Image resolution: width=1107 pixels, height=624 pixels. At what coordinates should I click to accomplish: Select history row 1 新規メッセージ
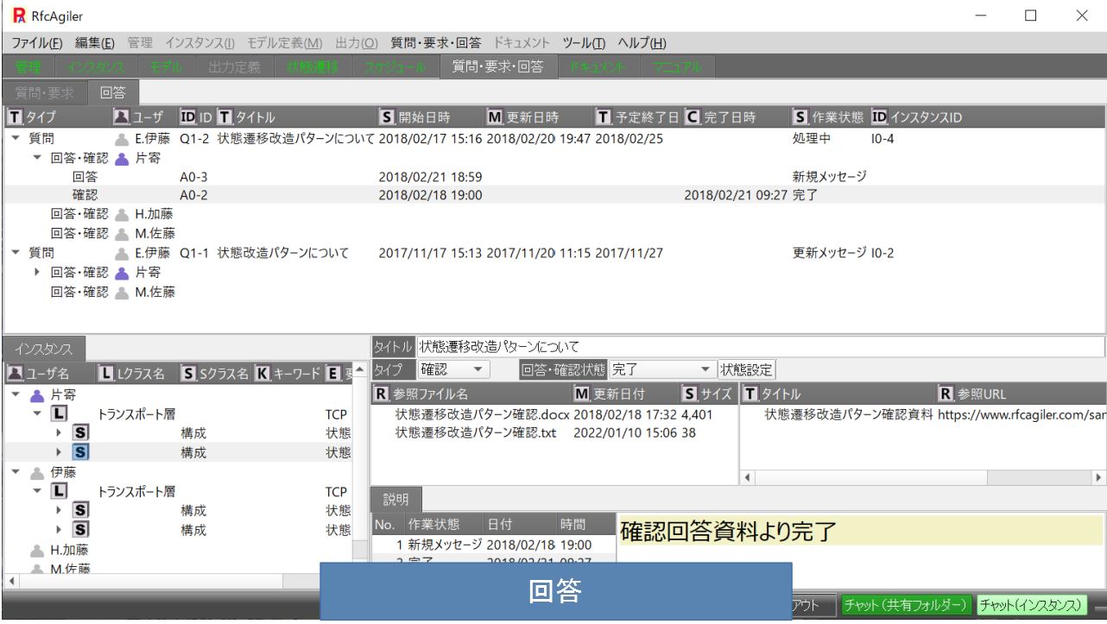493,545
